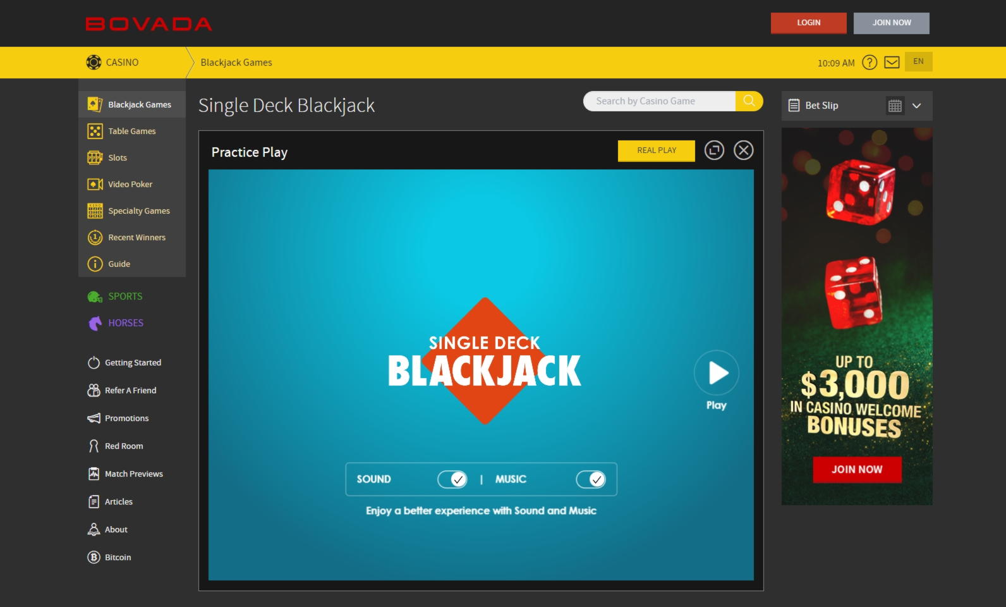Click the Red Room ribbon icon
The image size is (1006, 607).
point(94,446)
